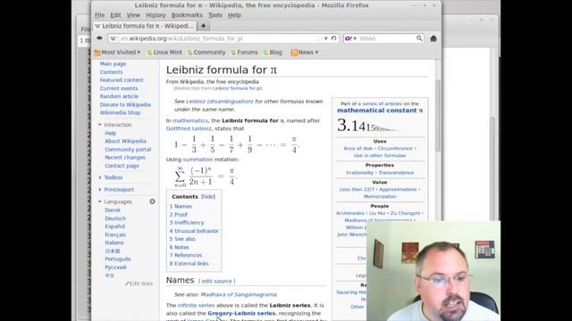The height and width of the screenshot is (321, 572).
Task: Open the Linux Mint bookmark
Action: tap(164, 53)
